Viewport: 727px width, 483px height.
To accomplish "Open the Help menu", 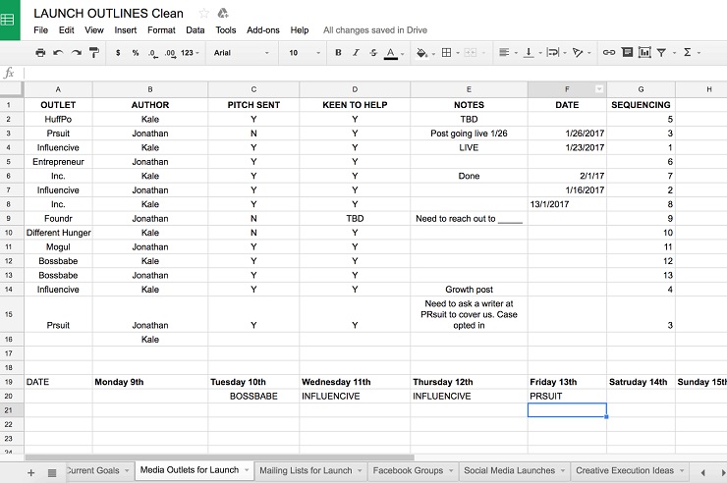I will point(300,30).
